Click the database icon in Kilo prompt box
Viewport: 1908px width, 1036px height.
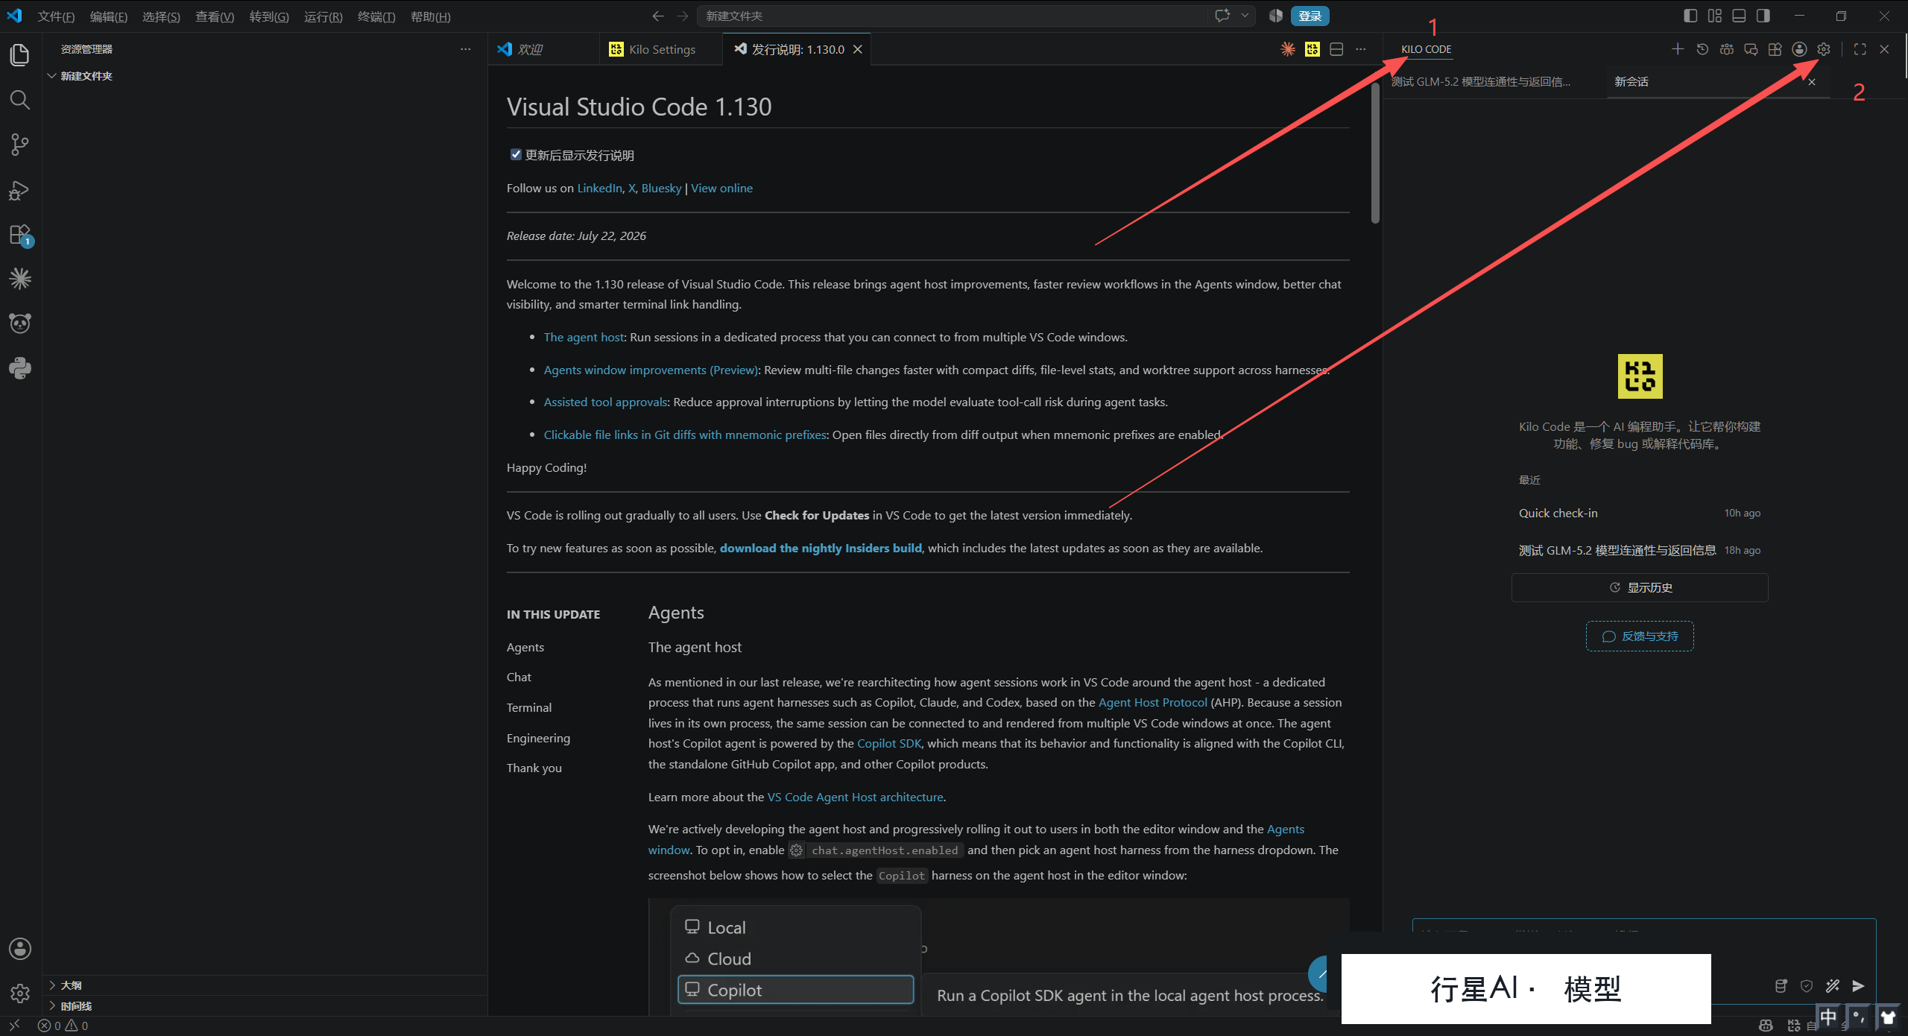(1781, 986)
